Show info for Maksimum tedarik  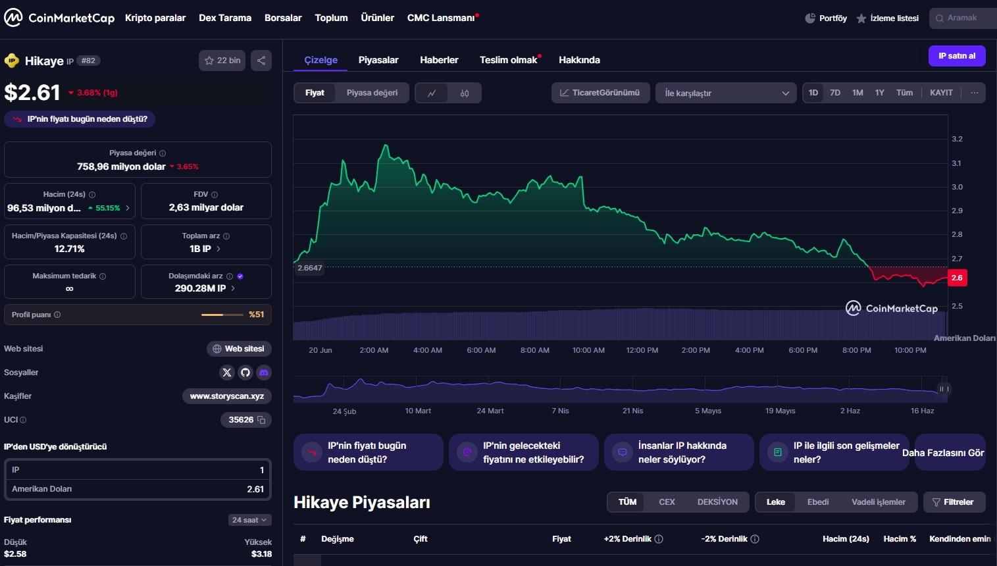[x=103, y=276]
